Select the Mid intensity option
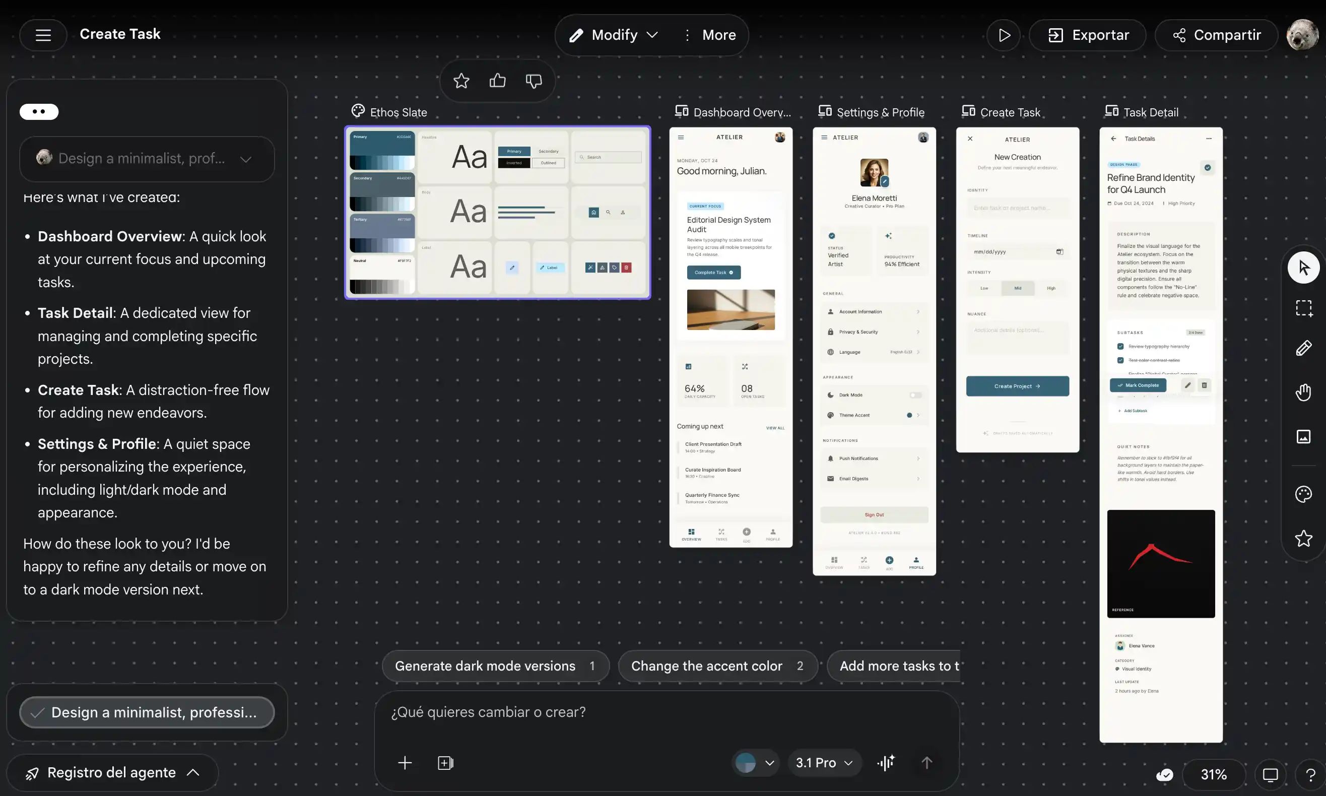 point(1018,288)
